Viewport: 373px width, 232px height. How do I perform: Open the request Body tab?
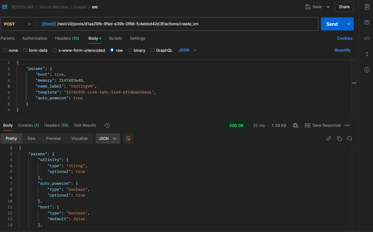pos(95,38)
